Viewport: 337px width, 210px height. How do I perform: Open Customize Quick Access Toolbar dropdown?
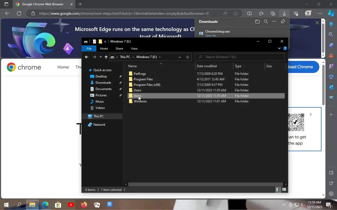[x=105, y=41]
